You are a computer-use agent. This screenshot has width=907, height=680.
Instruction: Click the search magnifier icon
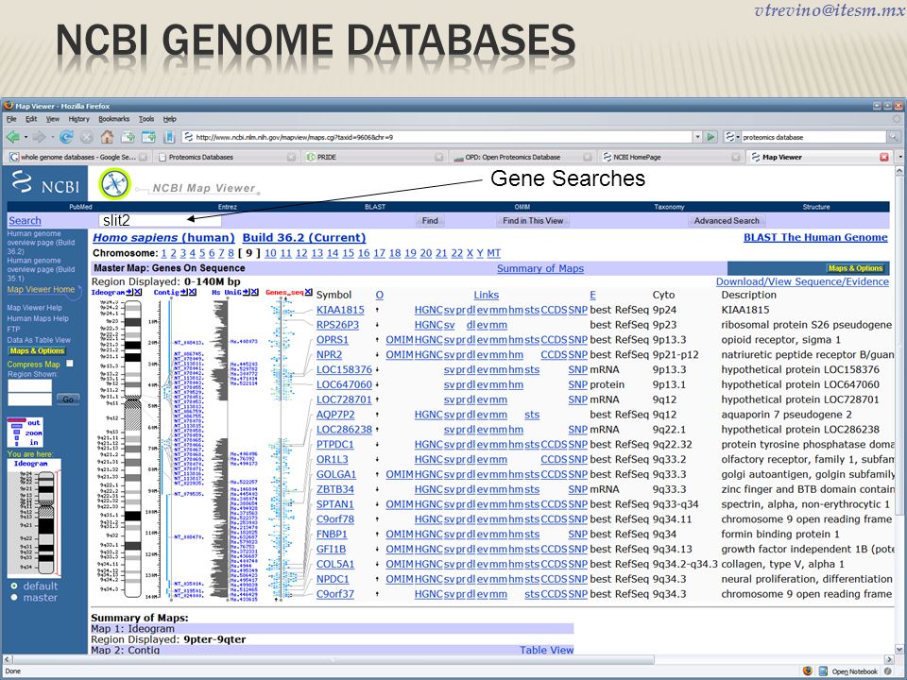[895, 137]
